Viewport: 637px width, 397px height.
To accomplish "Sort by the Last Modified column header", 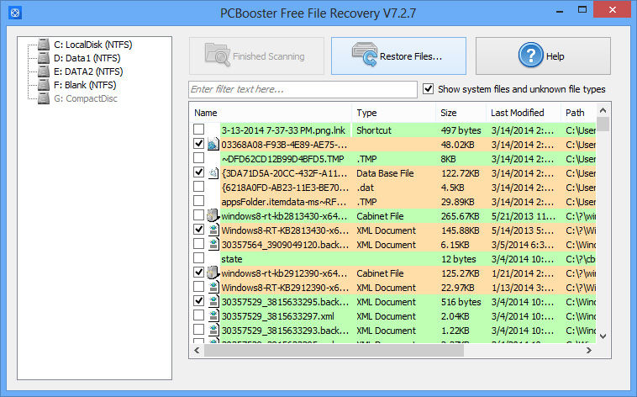I will (524, 113).
